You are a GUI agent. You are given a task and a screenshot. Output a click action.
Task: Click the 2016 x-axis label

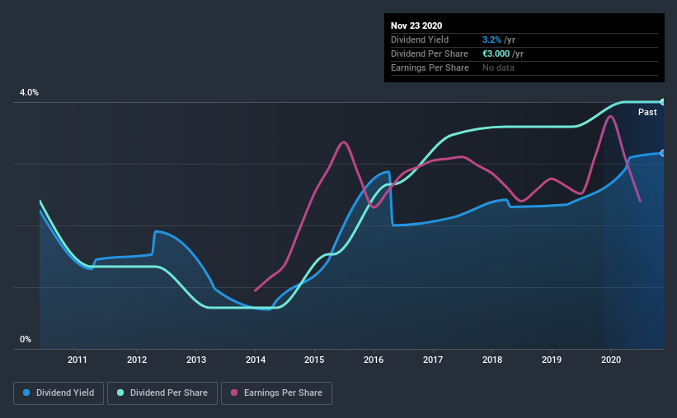[374, 360]
